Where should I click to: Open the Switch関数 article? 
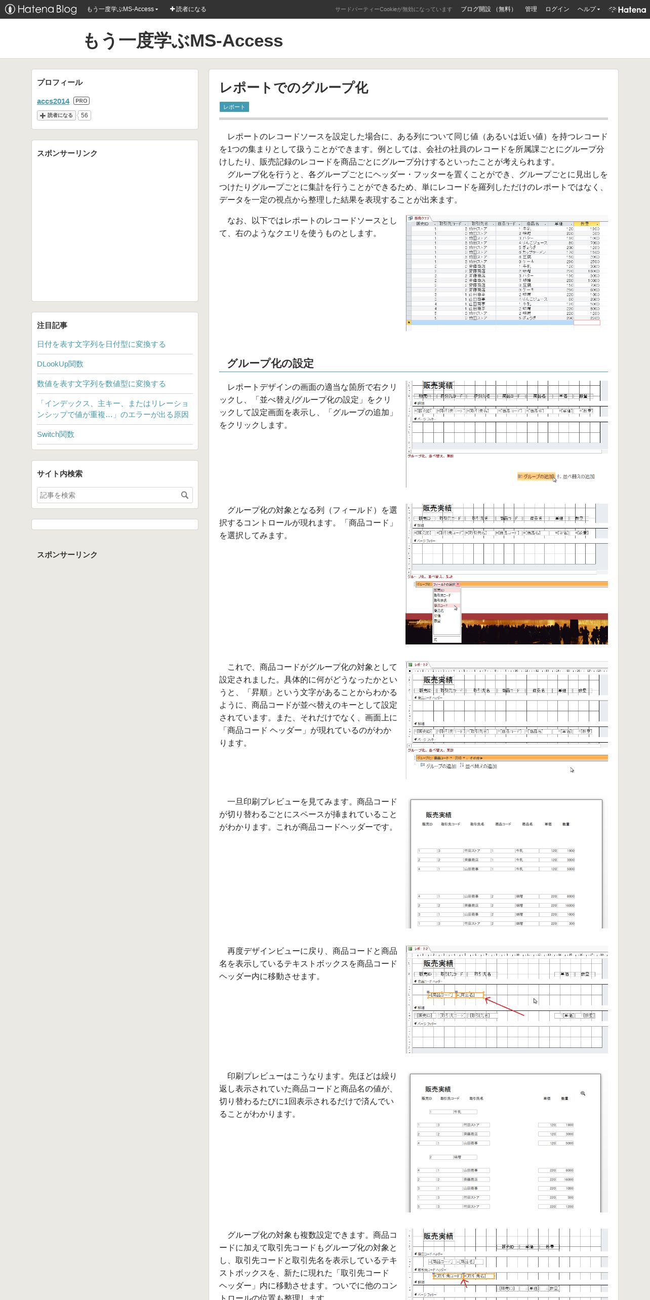point(56,434)
